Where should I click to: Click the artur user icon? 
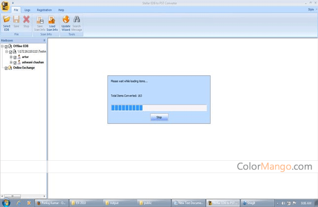tap(19, 57)
